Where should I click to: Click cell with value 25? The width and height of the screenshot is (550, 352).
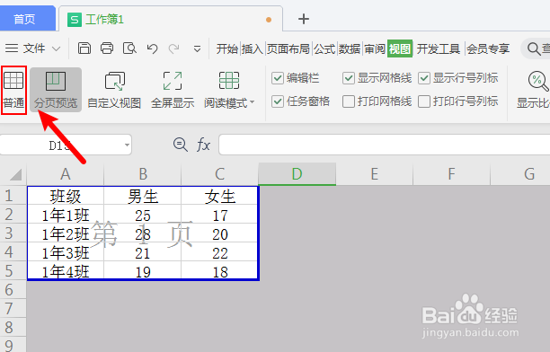(x=142, y=215)
